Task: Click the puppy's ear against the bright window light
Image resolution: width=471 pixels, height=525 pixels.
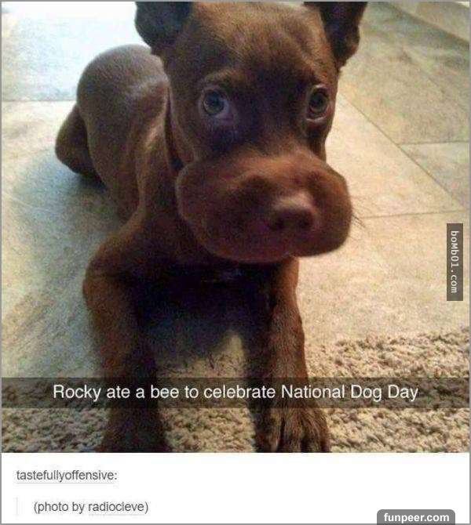Action: click(x=159, y=24)
